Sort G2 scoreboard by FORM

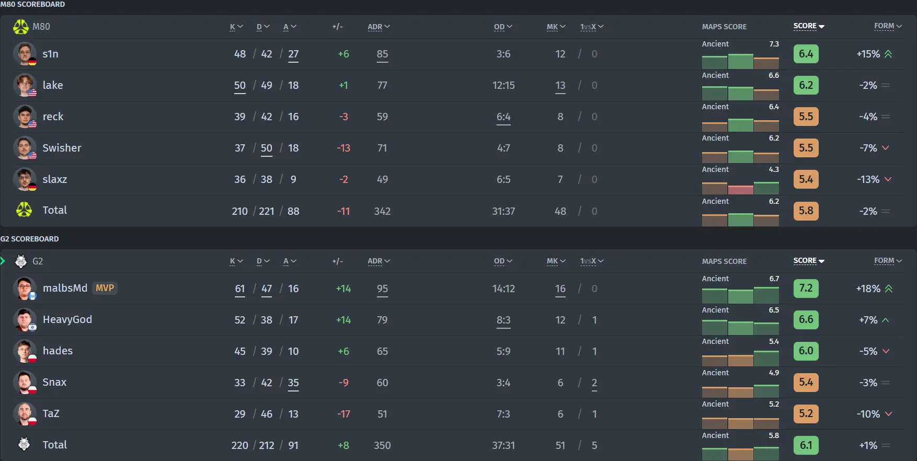[x=888, y=261]
